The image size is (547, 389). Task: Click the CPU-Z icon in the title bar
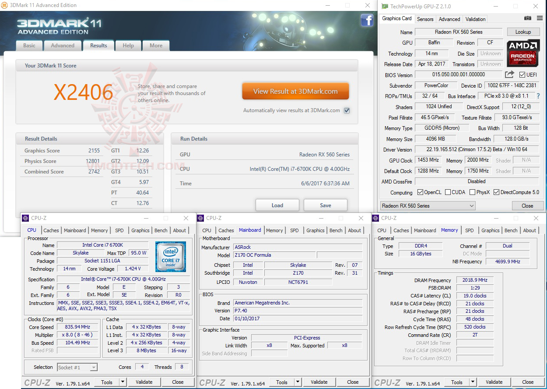click(26, 218)
